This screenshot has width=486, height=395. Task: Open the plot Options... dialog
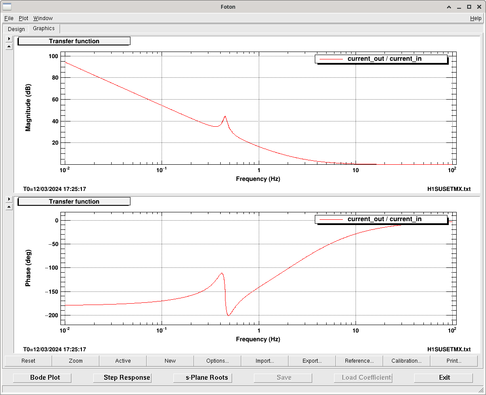coord(217,361)
